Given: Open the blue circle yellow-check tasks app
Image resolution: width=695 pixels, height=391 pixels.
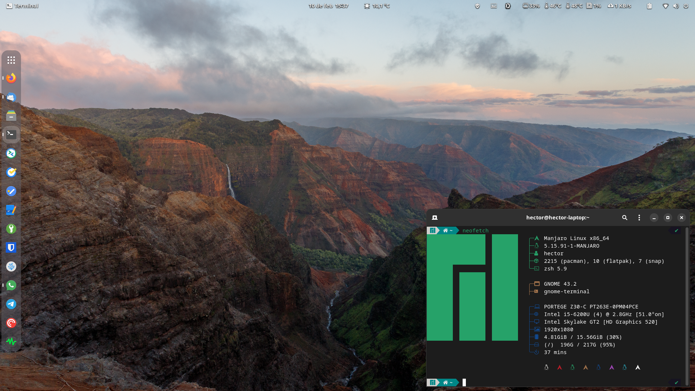Looking at the screenshot, I should click(x=11, y=172).
